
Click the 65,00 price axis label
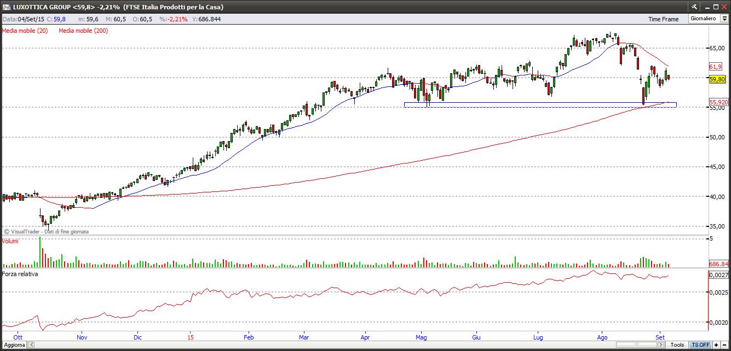coord(717,48)
